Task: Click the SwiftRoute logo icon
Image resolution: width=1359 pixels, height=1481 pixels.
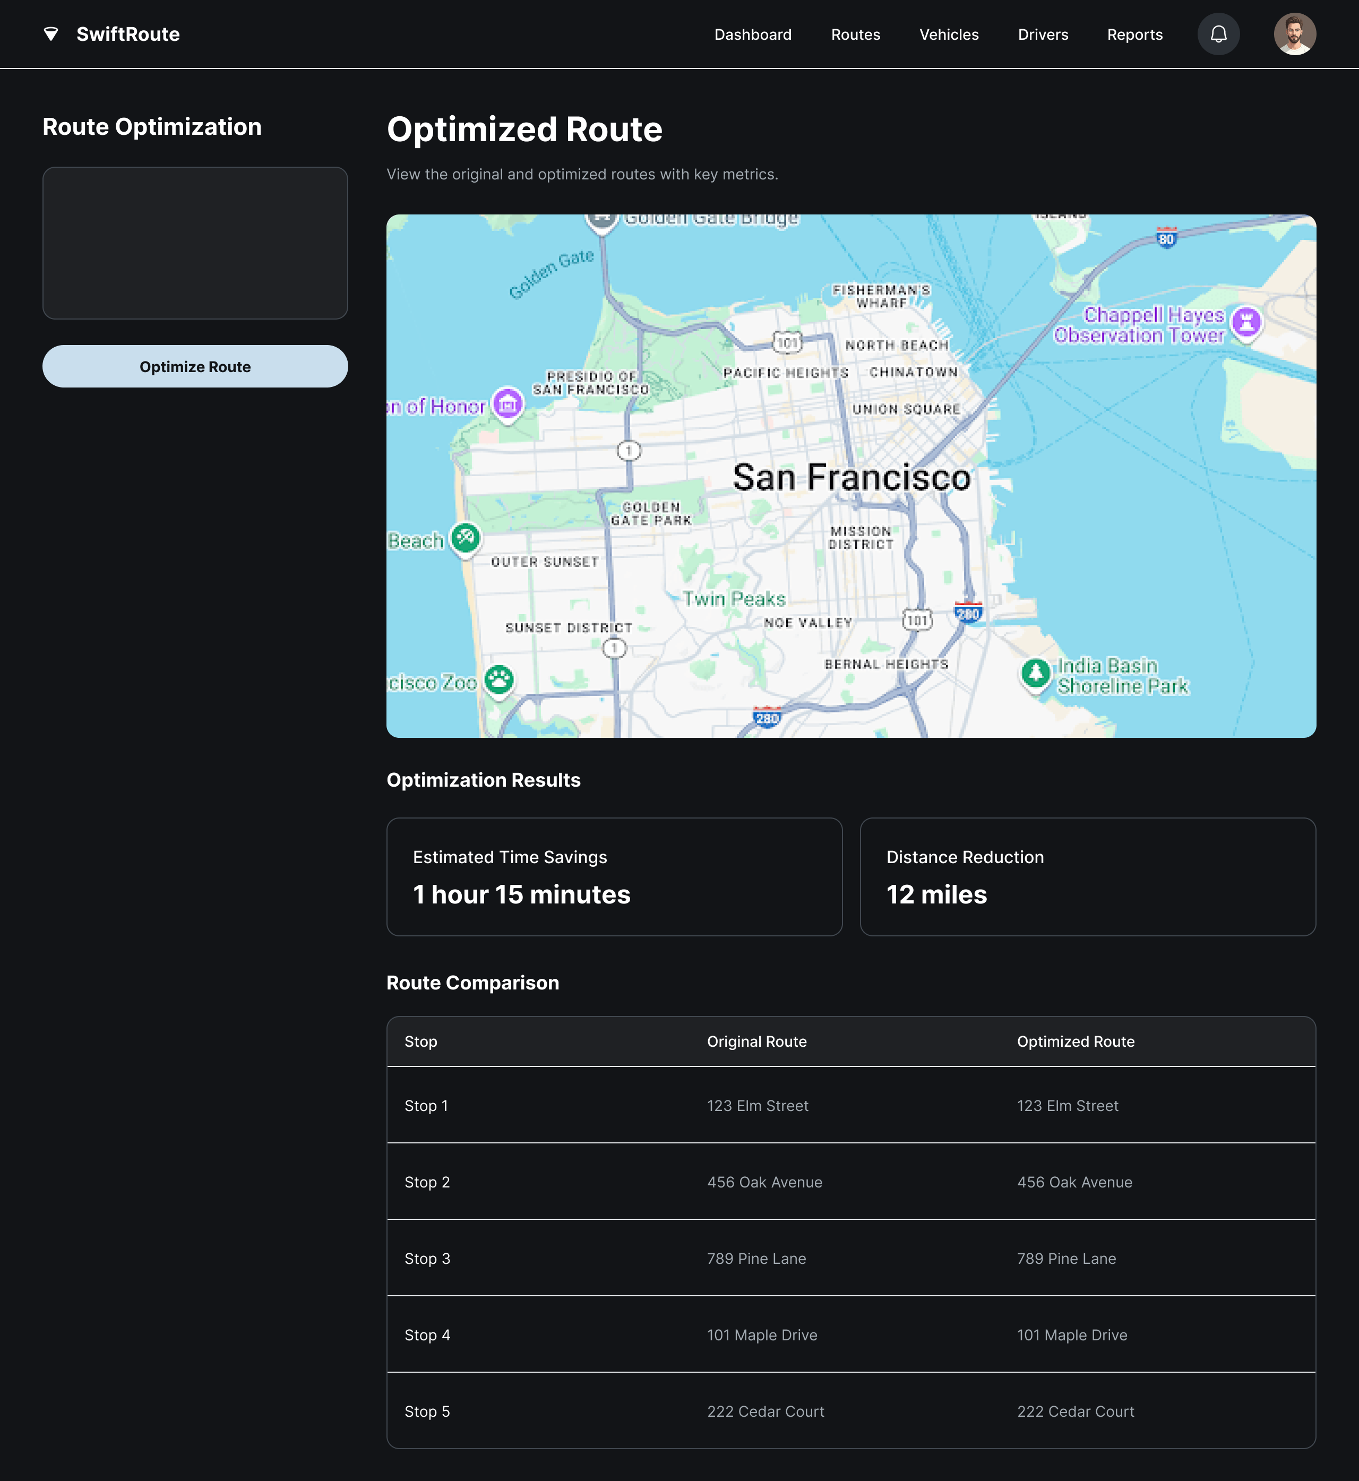Action: [x=51, y=34]
